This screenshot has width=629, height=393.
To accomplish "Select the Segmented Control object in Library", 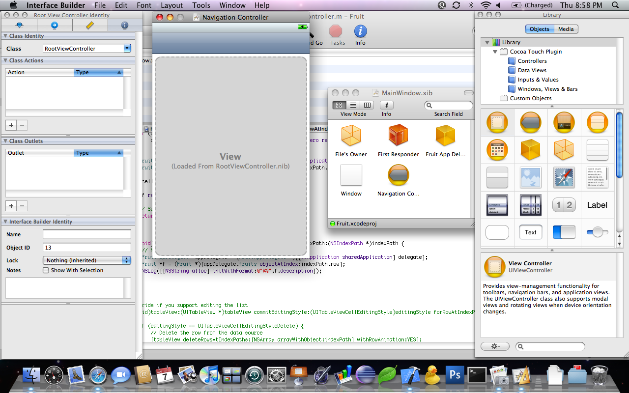I will coord(564,205).
